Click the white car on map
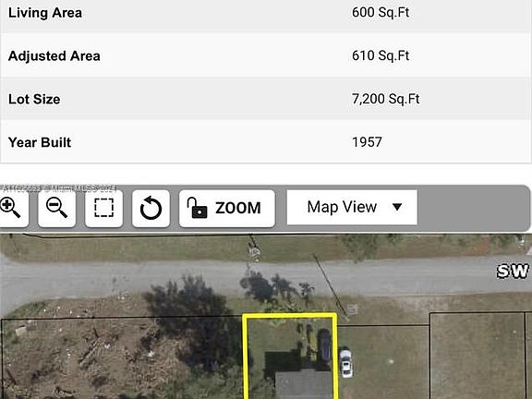This screenshot has height=399, width=532. (x=345, y=363)
